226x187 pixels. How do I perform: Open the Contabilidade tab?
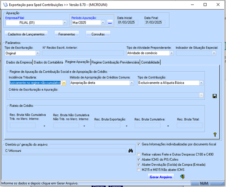tap(150, 62)
